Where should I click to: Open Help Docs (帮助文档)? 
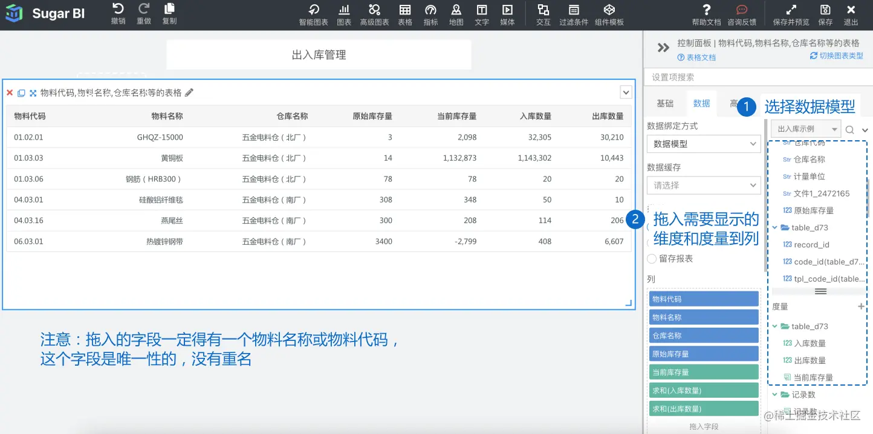tap(707, 15)
